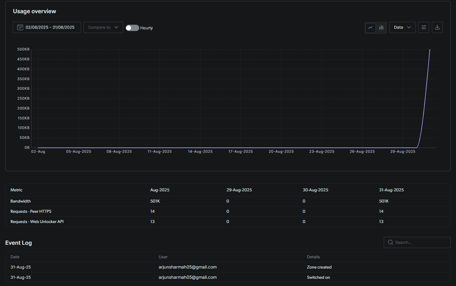Screen dimensions: 456x286
Task: Click the Event Log heading
Action: [18, 243]
